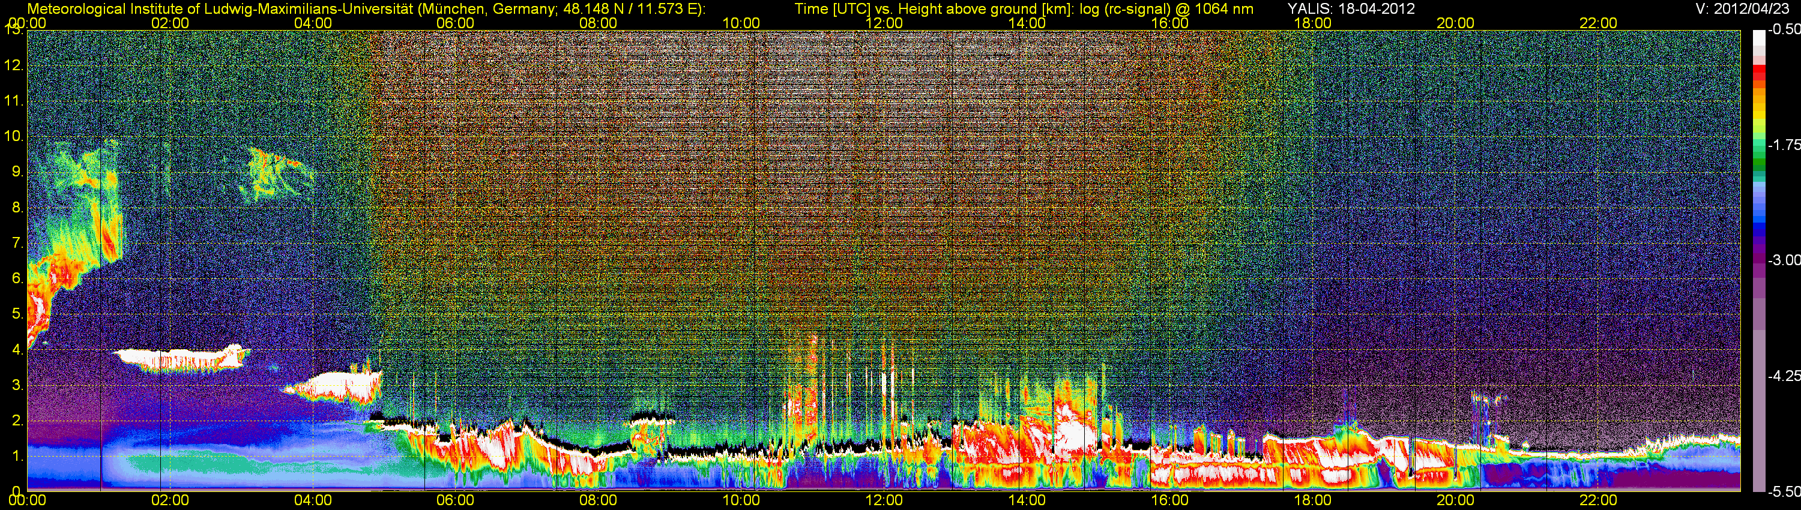Click the 14:00 label on bottom time axis
The height and width of the screenshot is (510, 1801).
pyautogui.click(x=1027, y=500)
